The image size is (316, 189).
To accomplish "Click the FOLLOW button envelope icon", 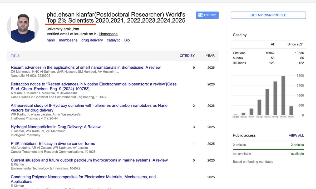I will pyautogui.click(x=201, y=15).
